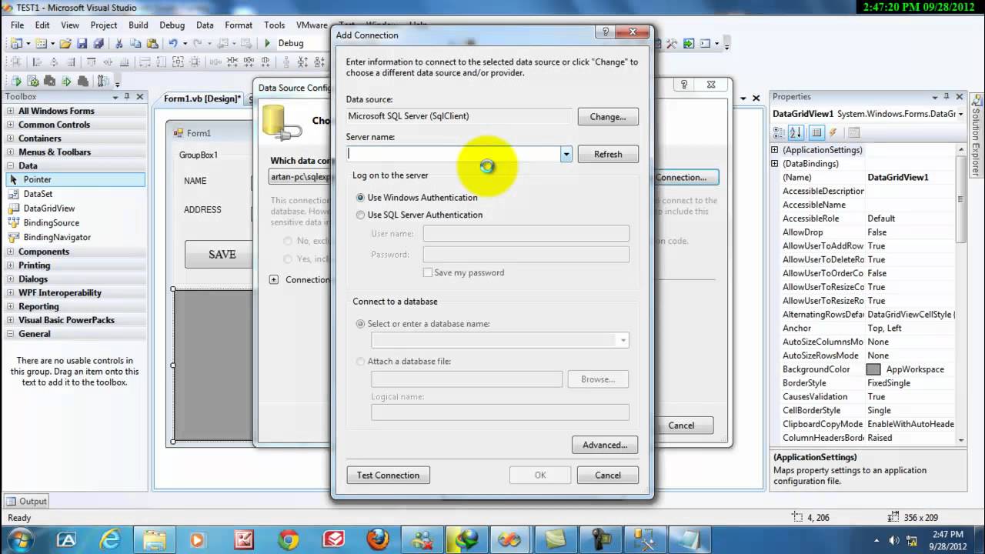Viewport: 985px width, 554px height.
Task: Open the File menu
Action: tap(17, 25)
